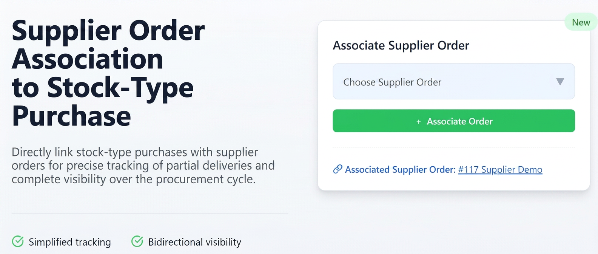Screen dimensions: 598x254
Task: Click the Associate Order green button
Action: pos(454,121)
